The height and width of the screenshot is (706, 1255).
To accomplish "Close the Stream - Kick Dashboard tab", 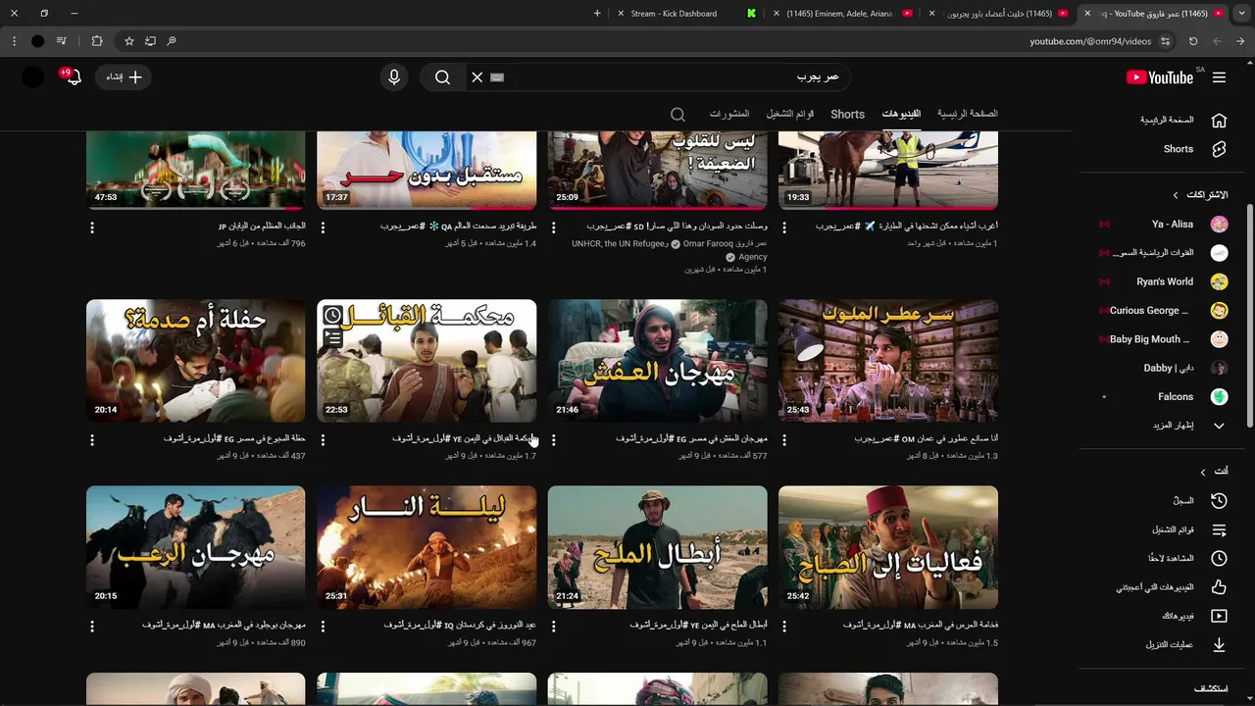I will point(621,14).
